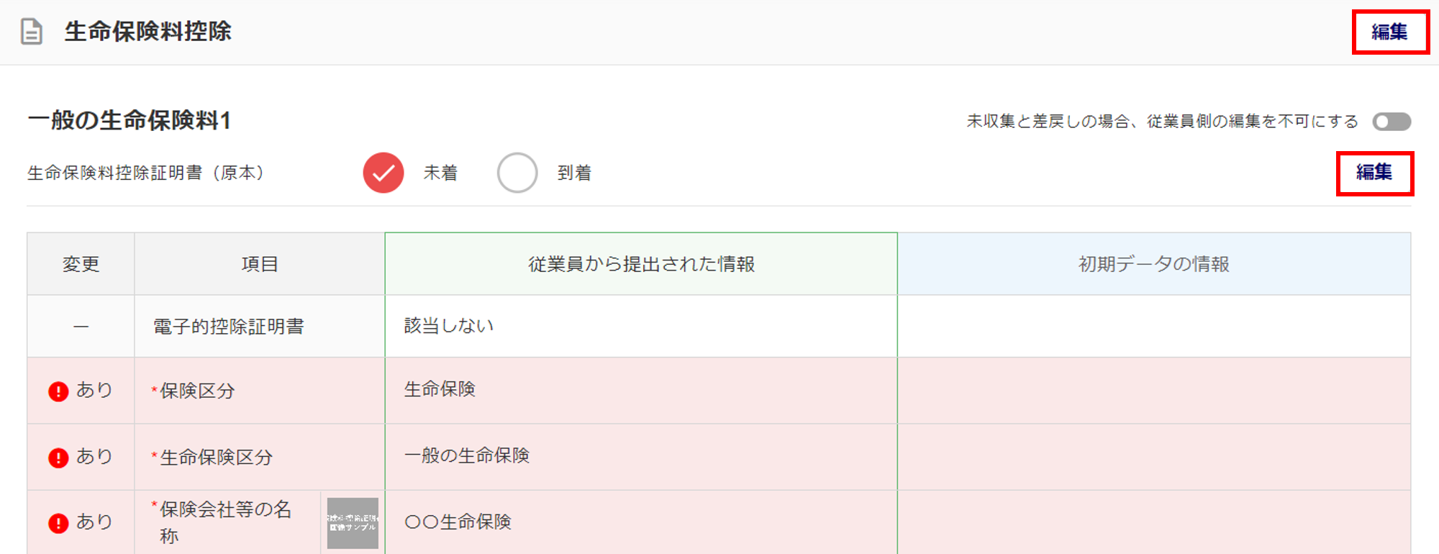The image size is (1439, 554).
Task: Select the 未着 radio option
Action: point(383,173)
